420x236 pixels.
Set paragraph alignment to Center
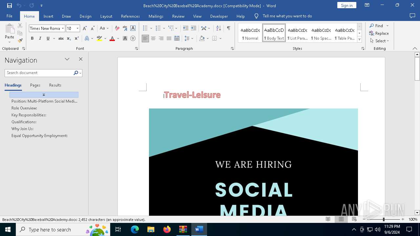pyautogui.click(x=153, y=38)
